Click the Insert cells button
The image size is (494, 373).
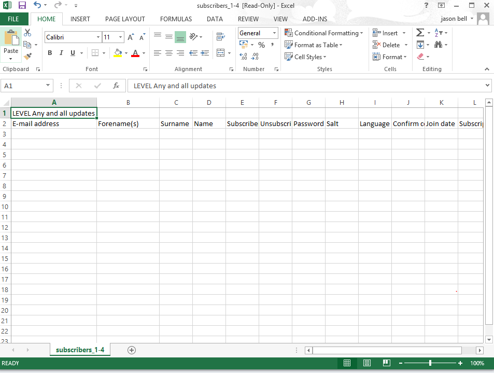[386, 33]
